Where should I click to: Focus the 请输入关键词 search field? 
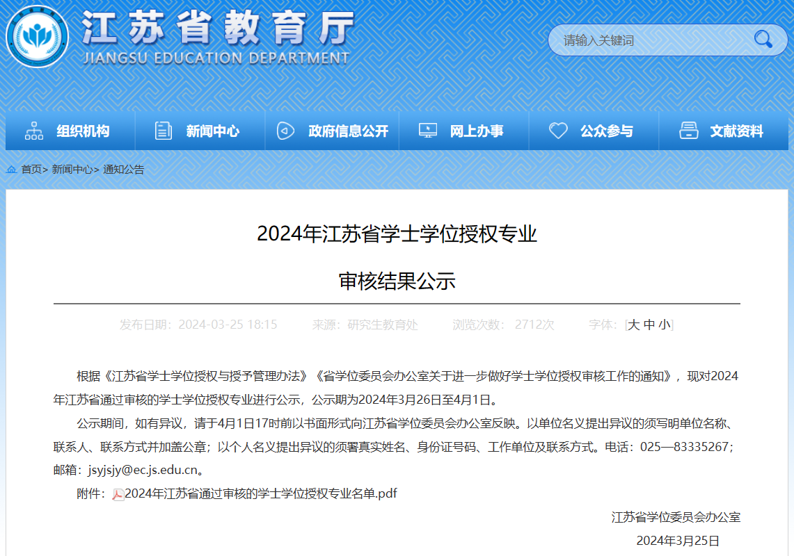(647, 40)
